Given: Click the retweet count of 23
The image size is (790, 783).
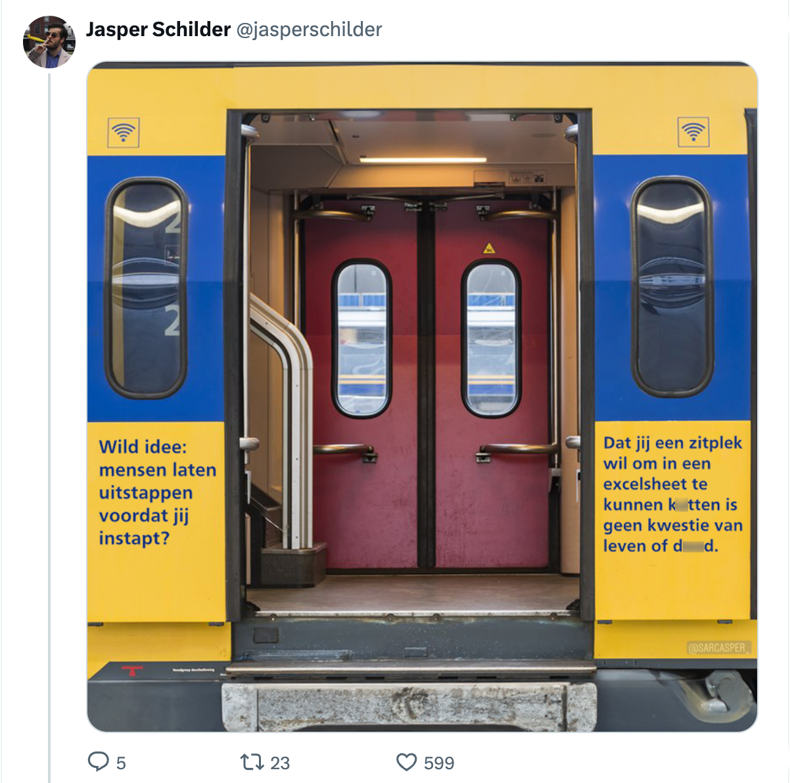Looking at the screenshot, I should tap(280, 763).
